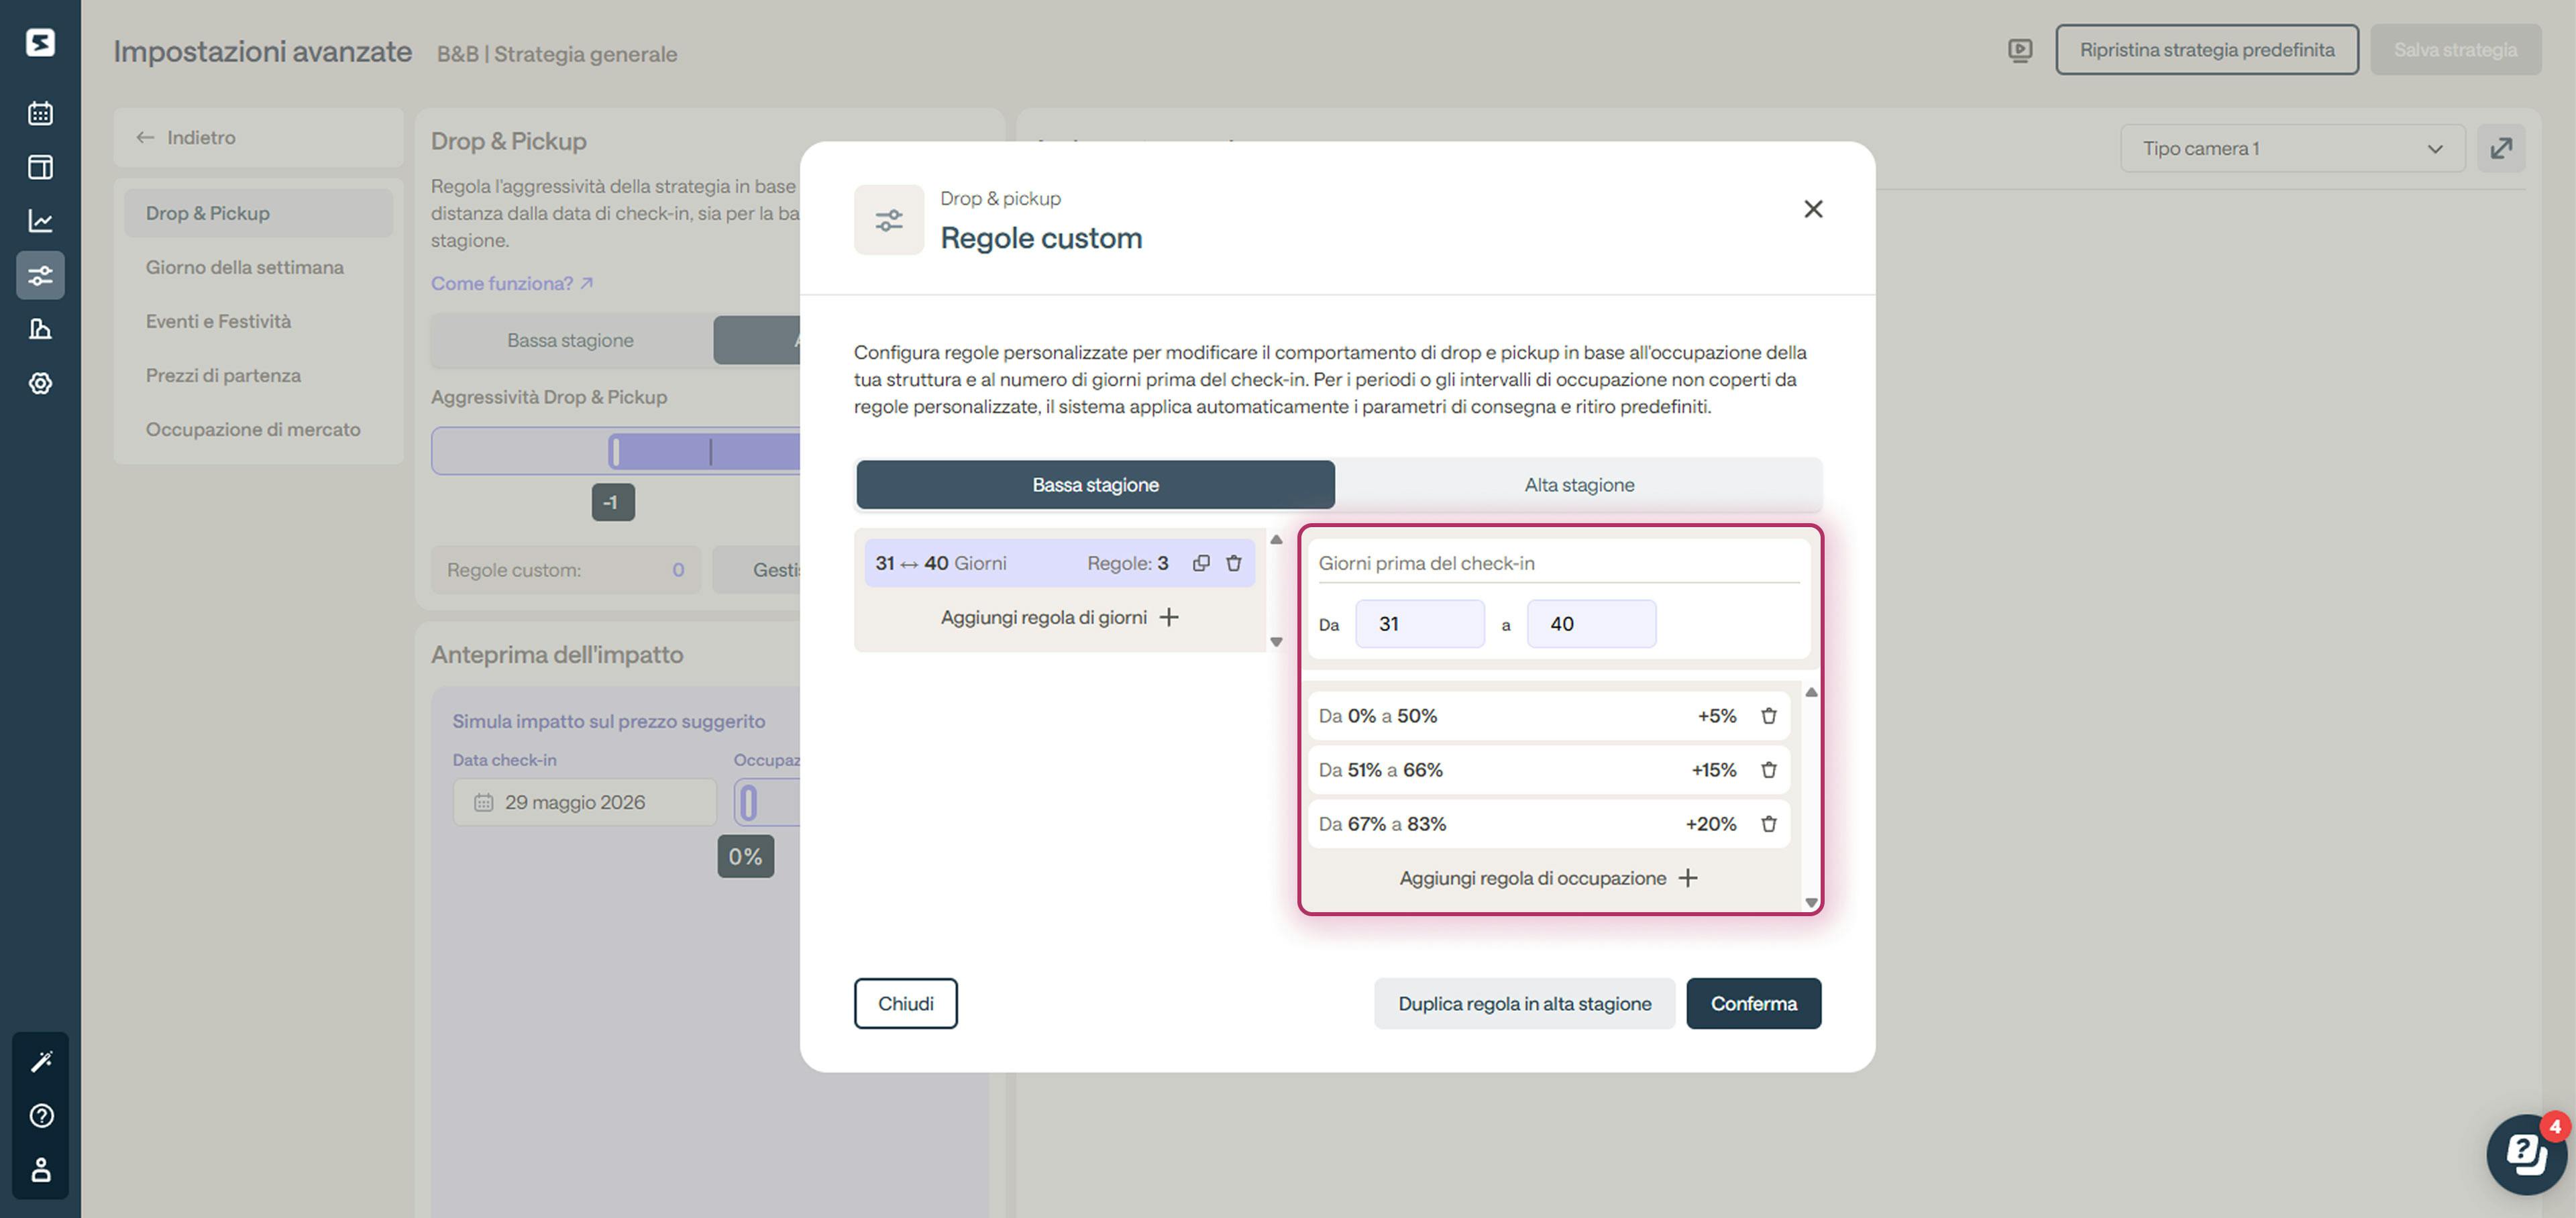
Task: Open the help question mark sidebar icon
Action: click(x=40, y=1116)
